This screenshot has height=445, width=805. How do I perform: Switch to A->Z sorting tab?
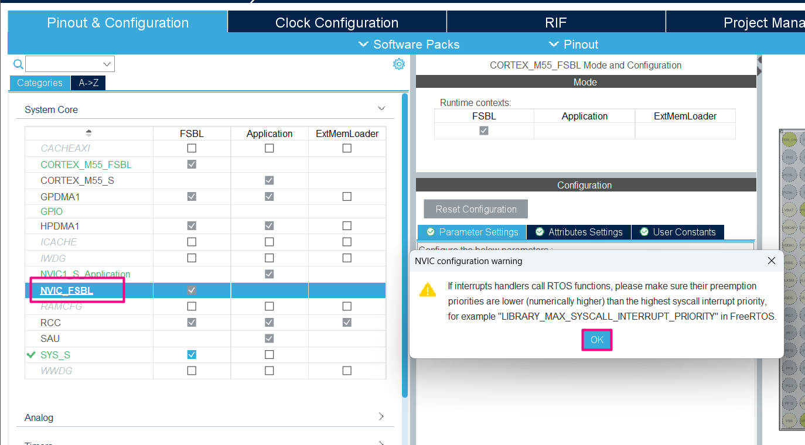pyautogui.click(x=87, y=83)
